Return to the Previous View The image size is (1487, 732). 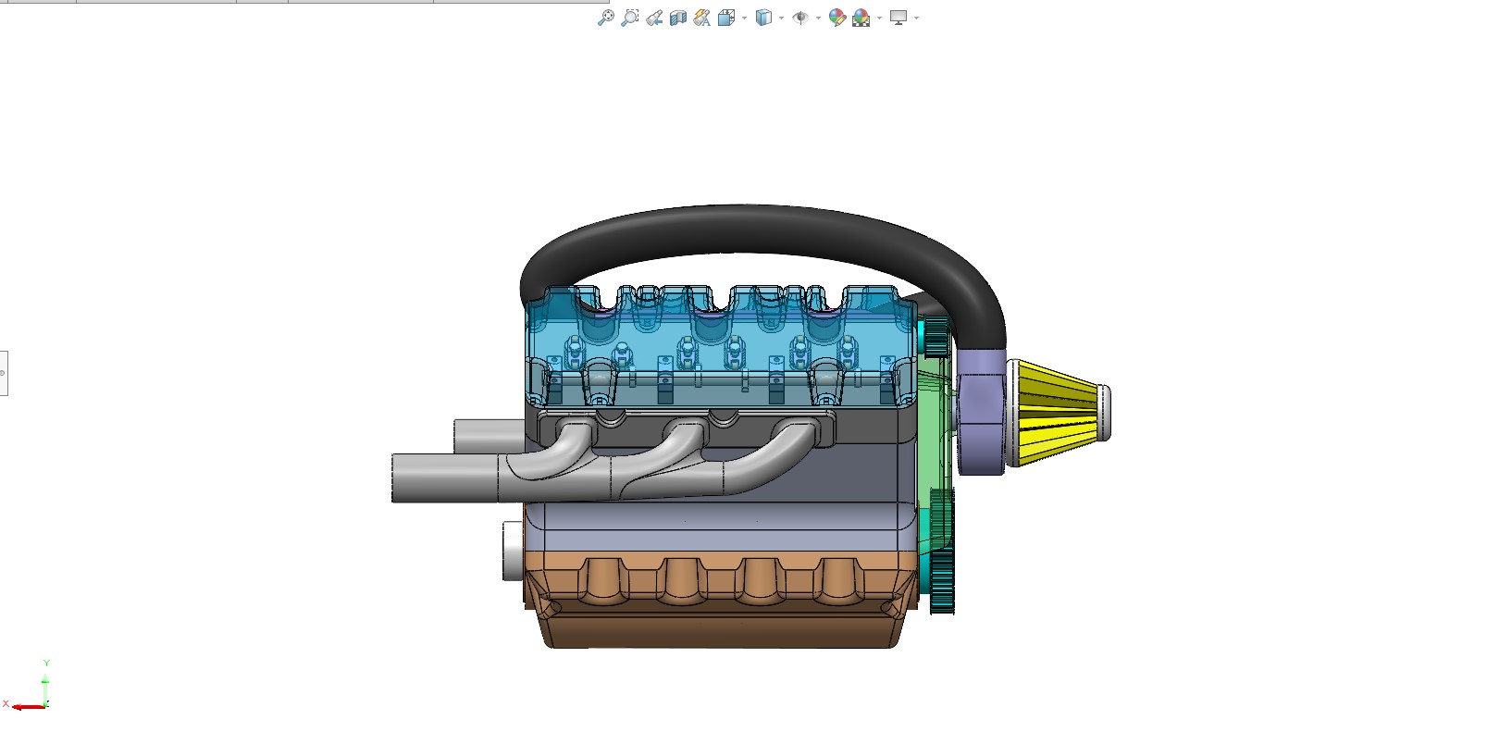(654, 18)
